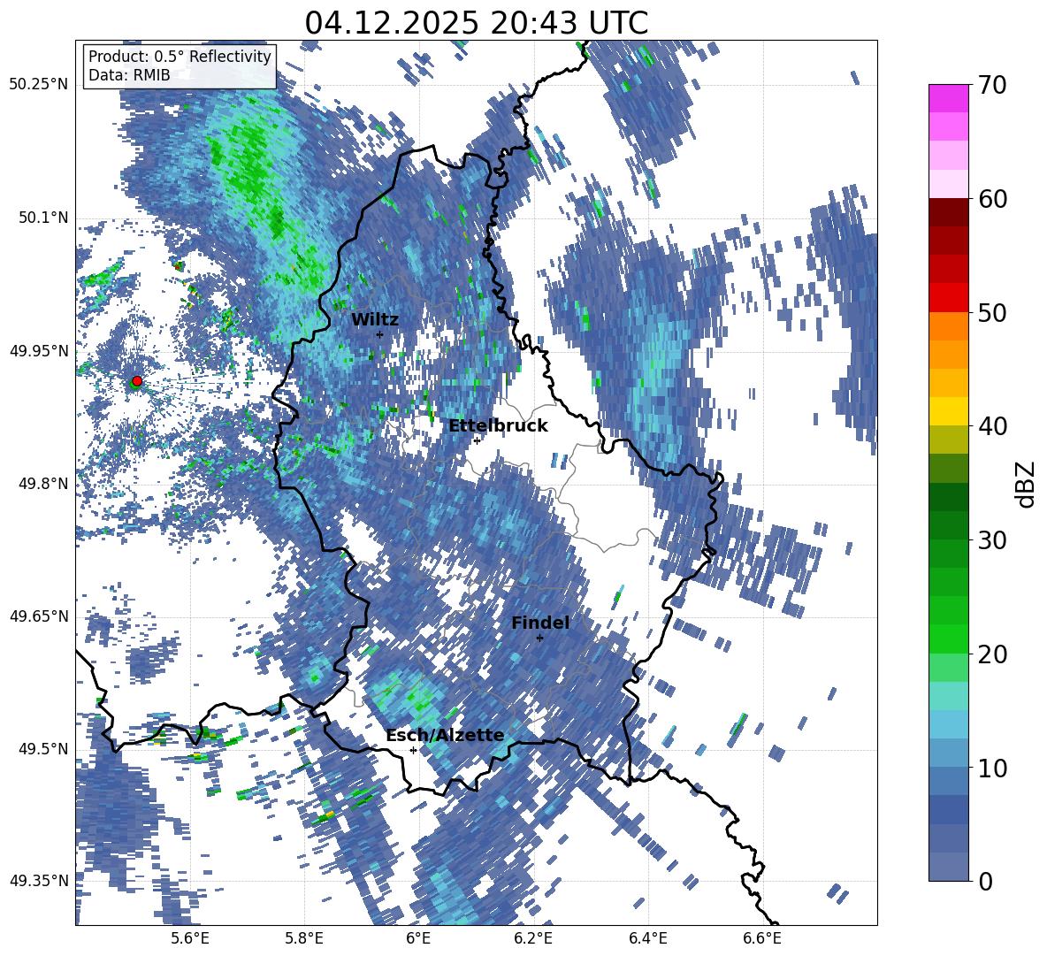Click the 0 tick label on colorbar
This screenshot has width=1047, height=956.
click(985, 881)
